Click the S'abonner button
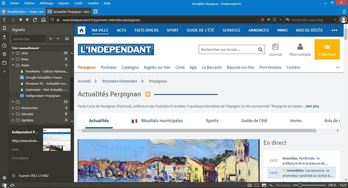Image resolution: width=348 pixels, height=188 pixels. [327, 50]
